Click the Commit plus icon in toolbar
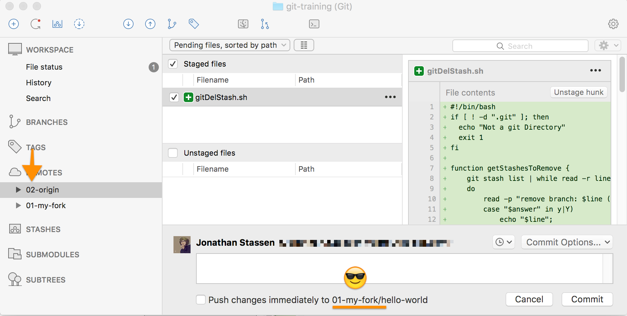This screenshot has width=627, height=316. [14, 24]
